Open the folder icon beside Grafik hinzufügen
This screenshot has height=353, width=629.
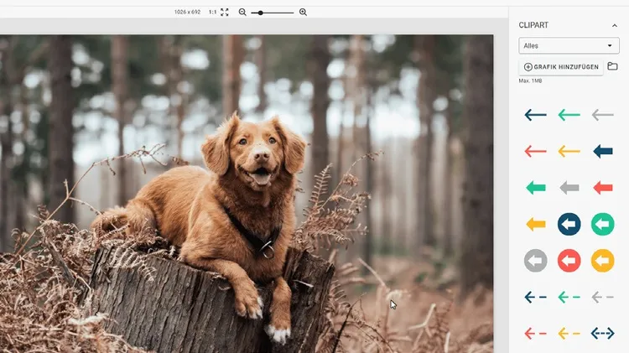click(x=612, y=66)
